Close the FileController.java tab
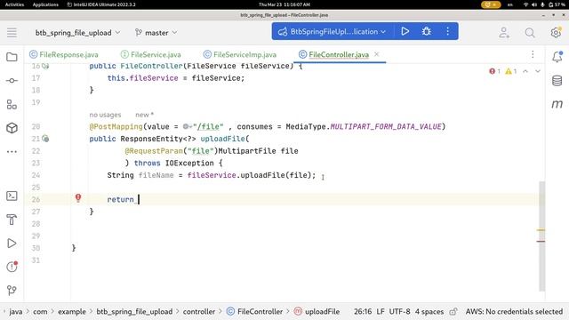This screenshot has width=569, height=320. (377, 54)
